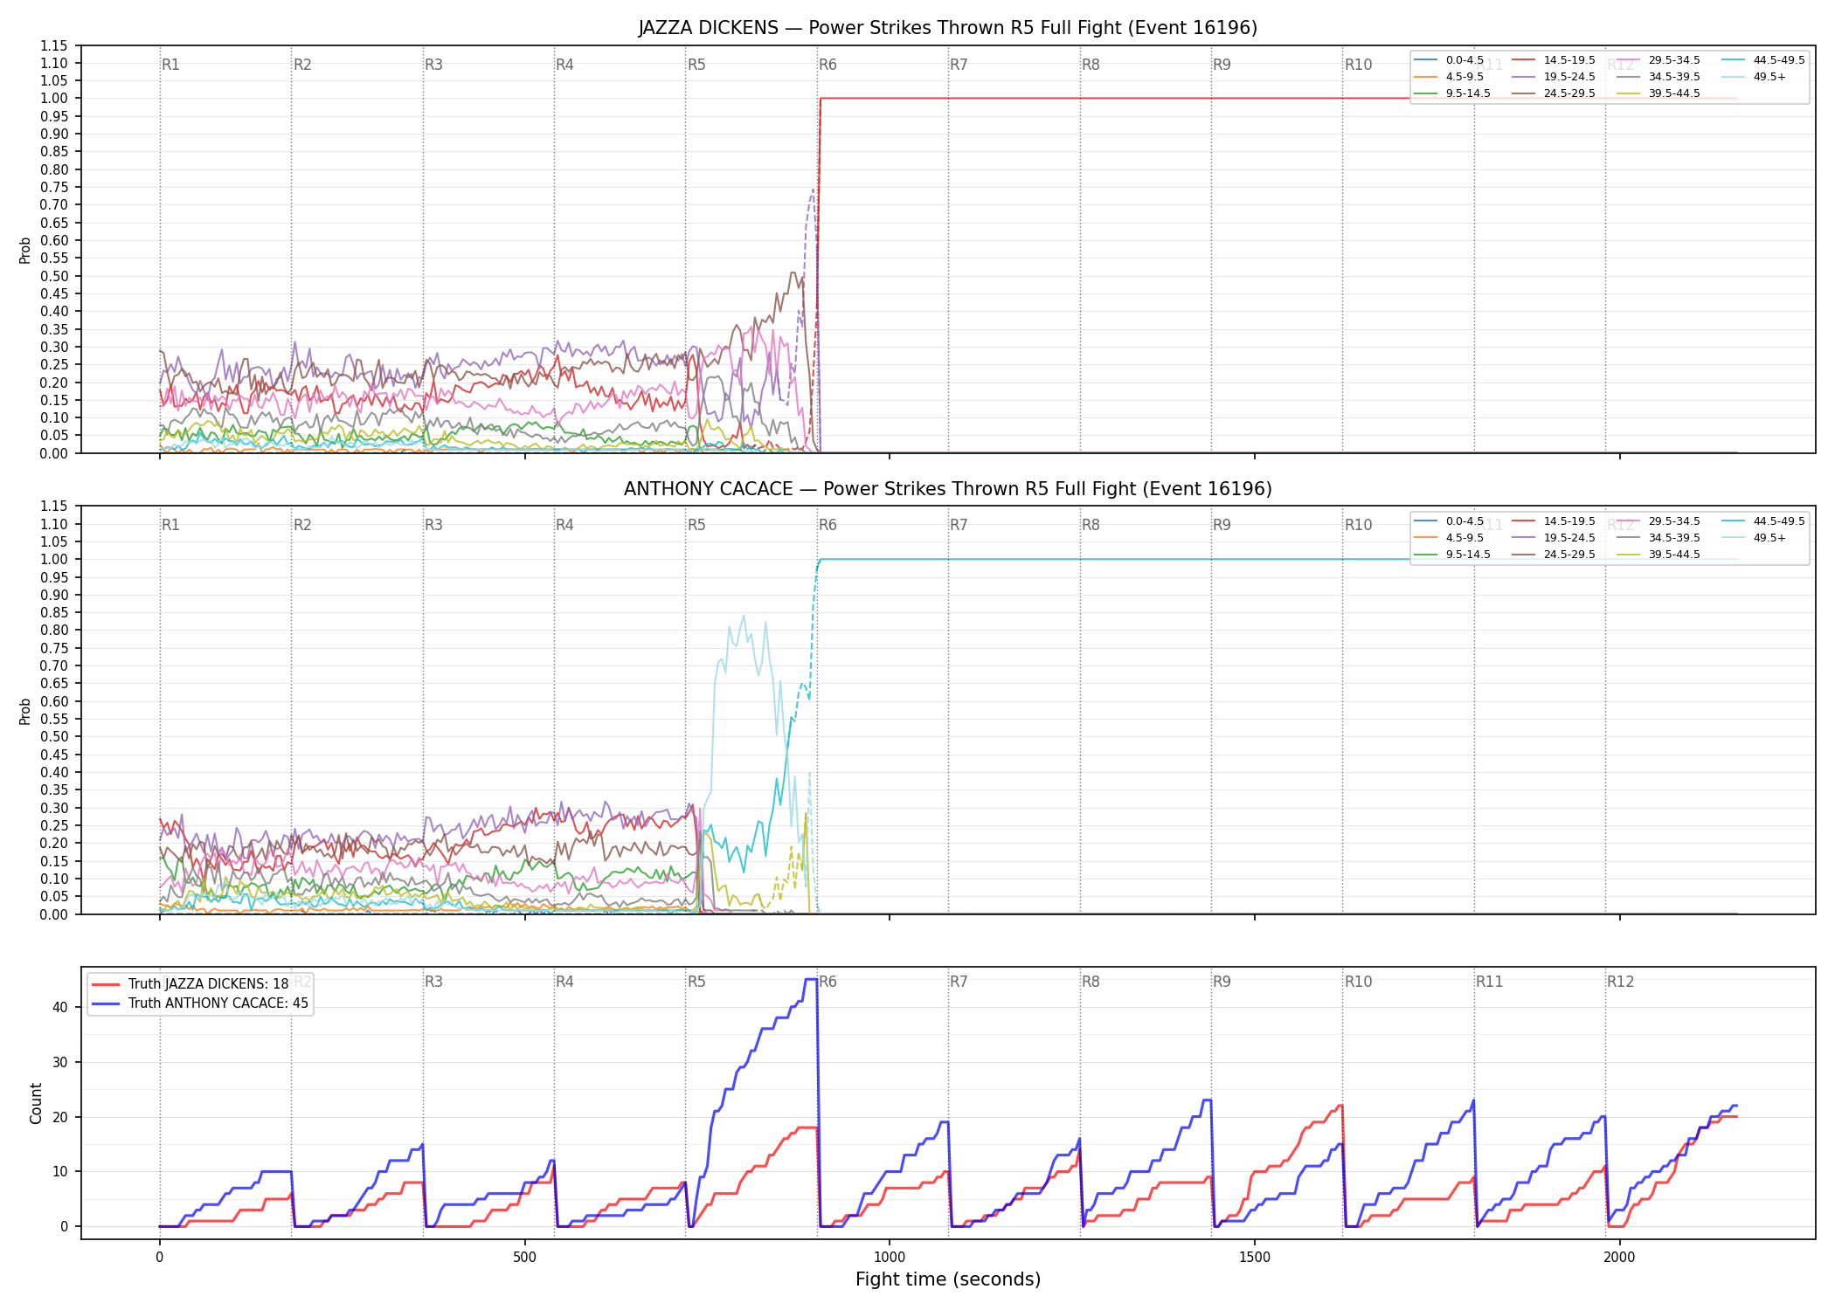Click round marker R5 in the Dickens chart
This screenshot has width=1835, height=1310.
pyautogui.click(x=696, y=65)
